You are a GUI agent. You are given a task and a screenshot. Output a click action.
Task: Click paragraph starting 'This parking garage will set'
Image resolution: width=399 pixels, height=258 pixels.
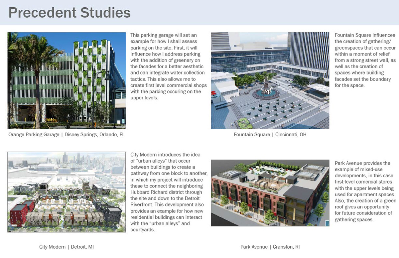[x=169, y=66]
